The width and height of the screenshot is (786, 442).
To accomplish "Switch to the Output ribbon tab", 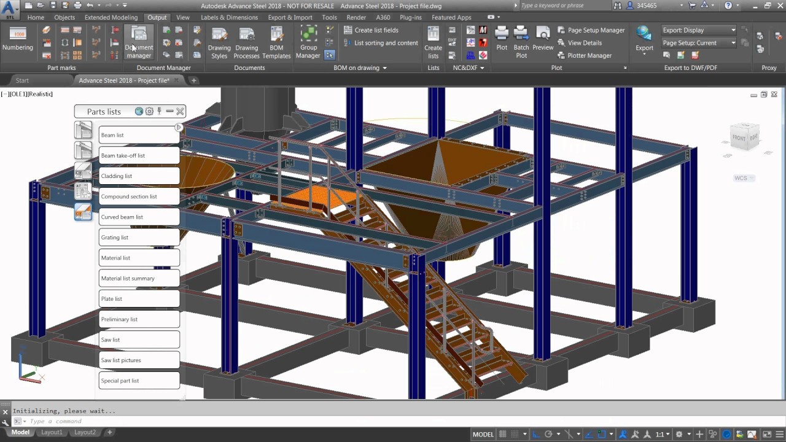I will point(157,17).
